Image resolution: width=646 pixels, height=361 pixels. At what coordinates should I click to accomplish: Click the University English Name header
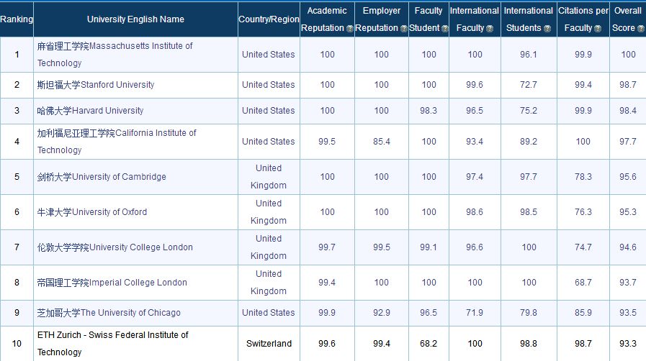[x=135, y=19]
